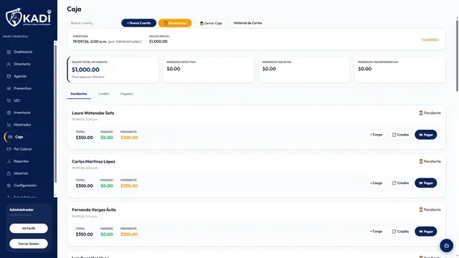
Task: Add Cargo to Carlos Martínez's account
Action: (x=376, y=183)
